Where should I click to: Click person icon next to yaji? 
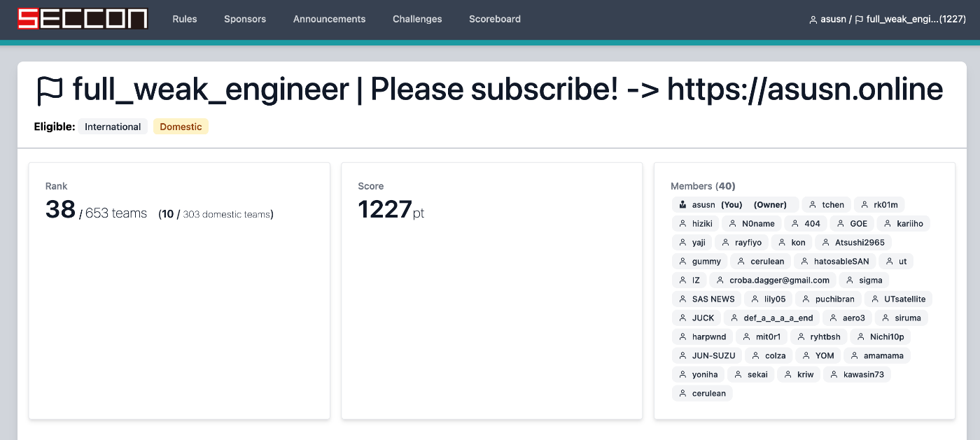[x=682, y=243]
